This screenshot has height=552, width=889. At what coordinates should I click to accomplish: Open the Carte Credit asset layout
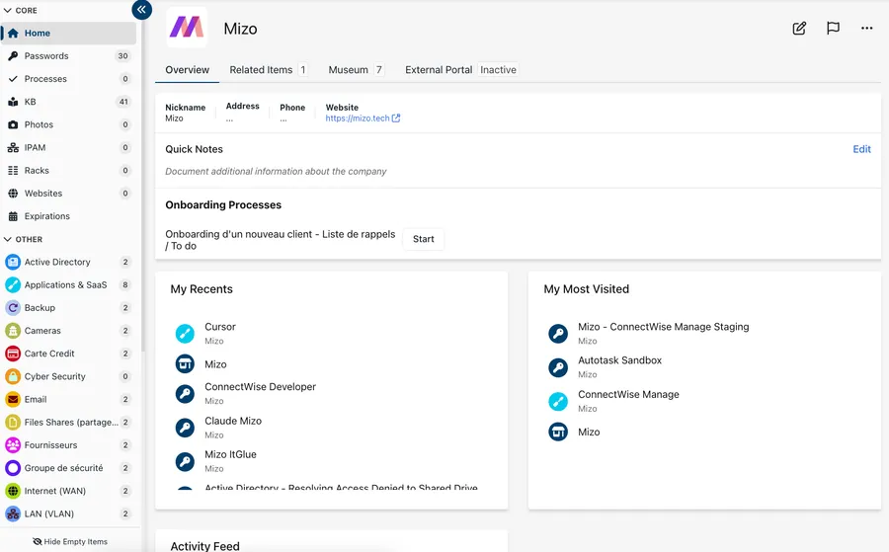(x=68, y=354)
